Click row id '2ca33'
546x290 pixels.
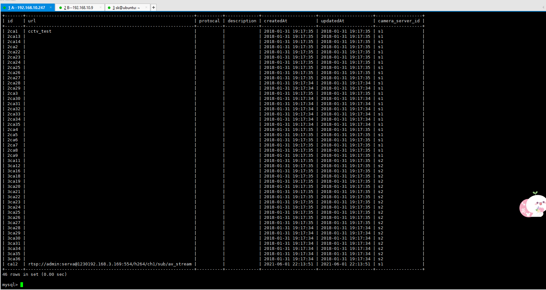click(14, 114)
